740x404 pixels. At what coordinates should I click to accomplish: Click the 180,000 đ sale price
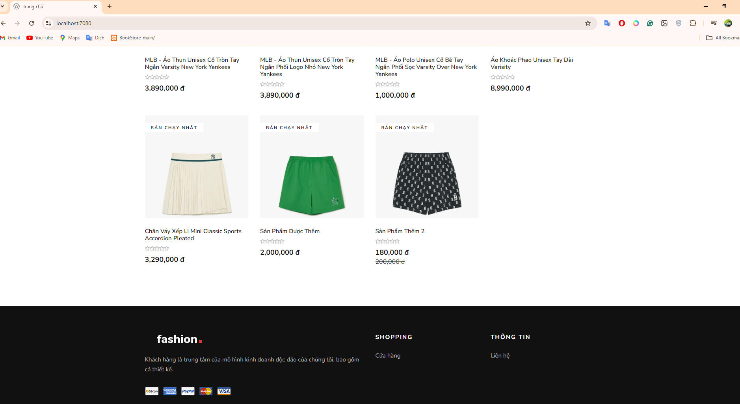tap(392, 252)
